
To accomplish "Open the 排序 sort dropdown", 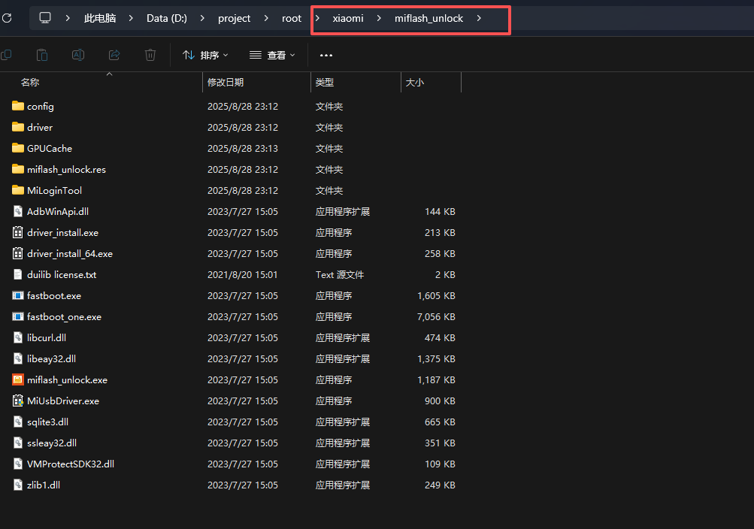I will coord(205,56).
